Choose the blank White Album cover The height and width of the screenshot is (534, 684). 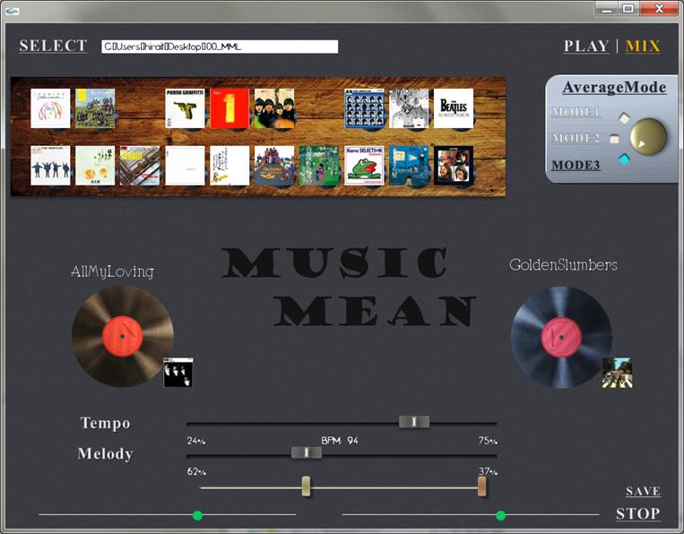pos(185,166)
